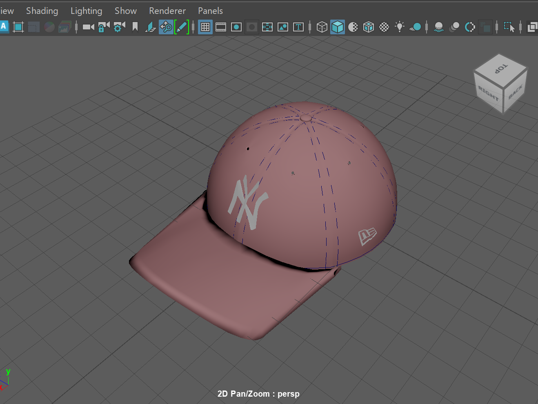The image size is (538, 404).
Task: Click the dimmed image stack icon
Action: pos(65,27)
